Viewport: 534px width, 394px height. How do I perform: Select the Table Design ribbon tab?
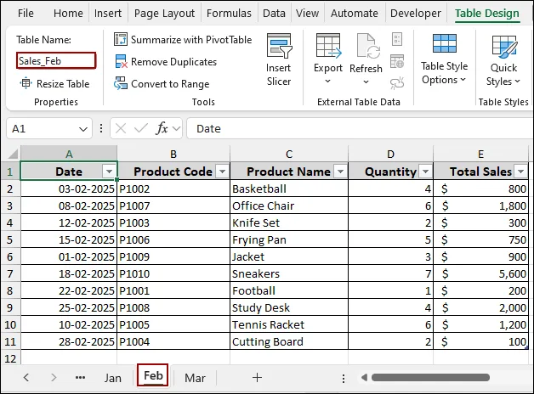click(487, 14)
